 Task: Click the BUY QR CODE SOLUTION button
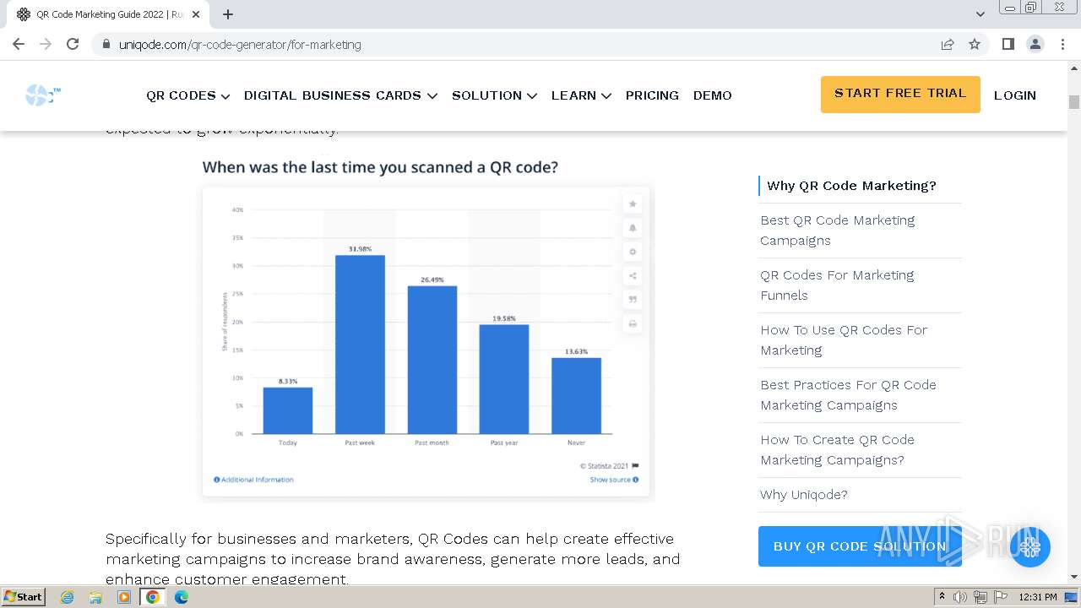860,546
